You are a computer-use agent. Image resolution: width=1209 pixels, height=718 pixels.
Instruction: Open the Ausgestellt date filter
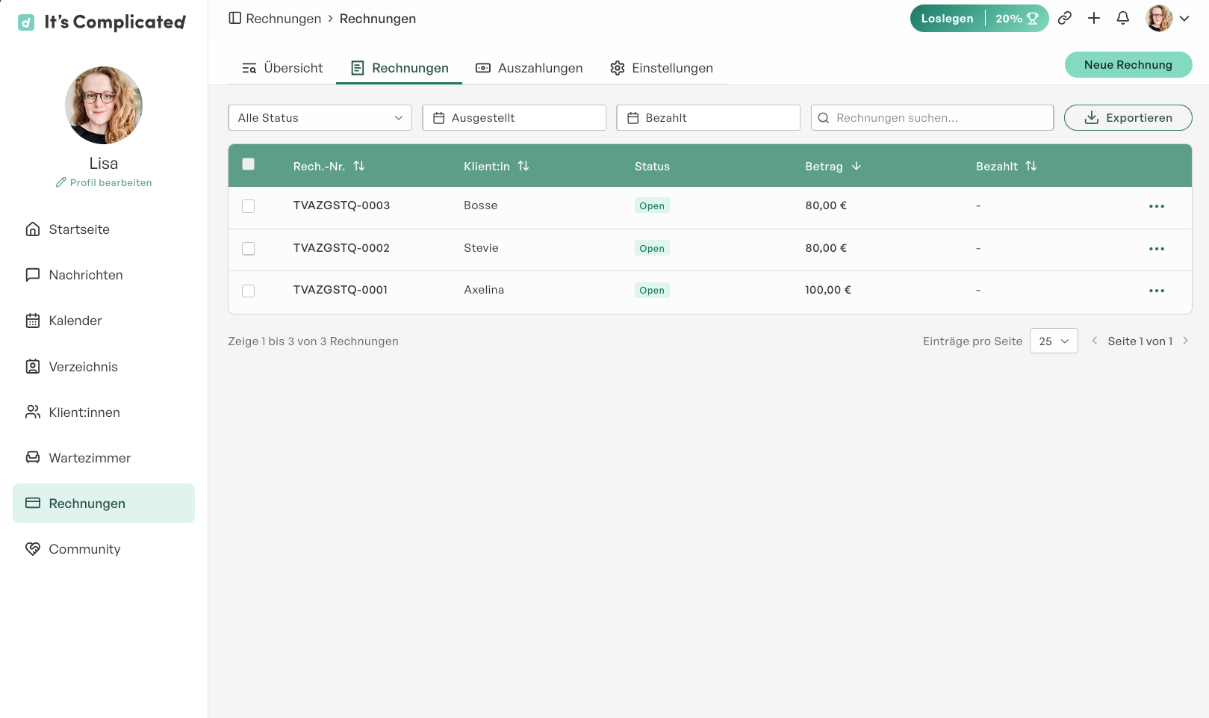pyautogui.click(x=515, y=118)
